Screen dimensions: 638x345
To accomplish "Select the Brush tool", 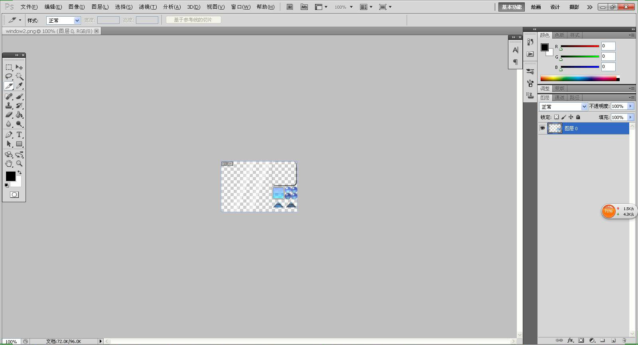I will click(19, 96).
